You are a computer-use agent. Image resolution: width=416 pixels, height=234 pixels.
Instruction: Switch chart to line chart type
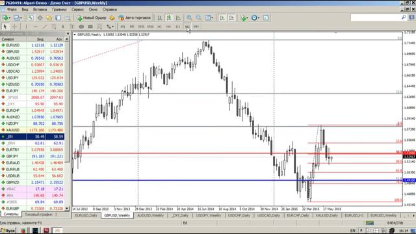point(178,18)
